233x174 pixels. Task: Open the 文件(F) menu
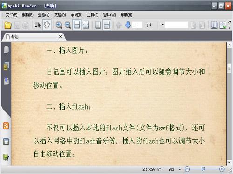[12, 15]
